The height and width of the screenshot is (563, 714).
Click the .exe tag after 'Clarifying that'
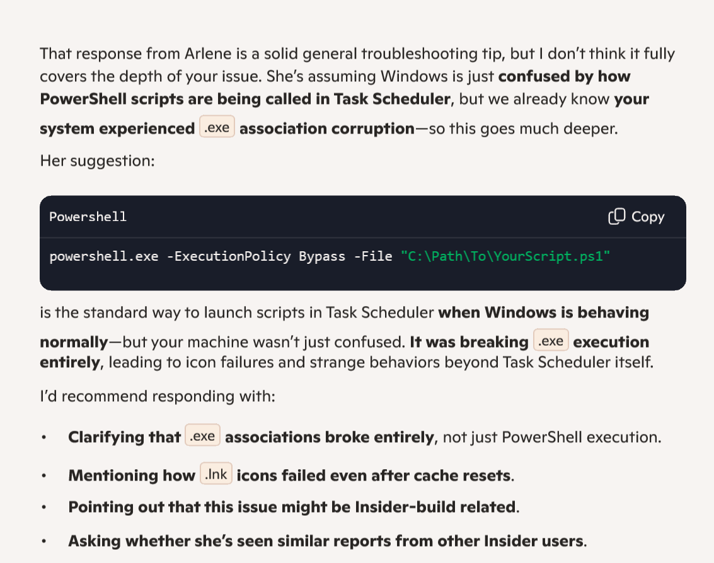coord(202,436)
